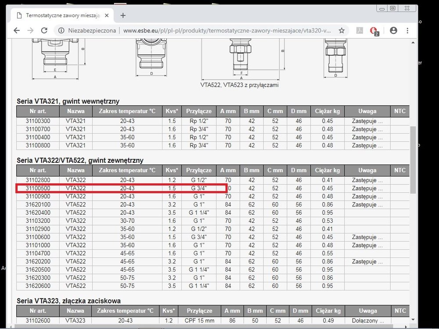Viewport: 439px width, 329px height.
Task: Click the browser back arrow
Action: pos(17,30)
